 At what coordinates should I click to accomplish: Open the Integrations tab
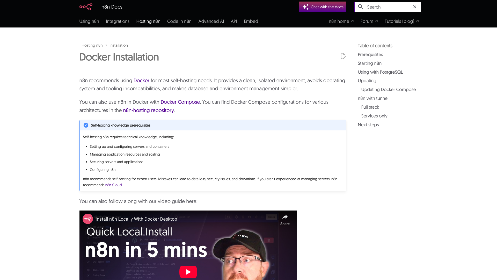tap(118, 21)
